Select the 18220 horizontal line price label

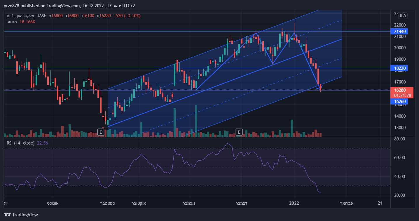[x=399, y=68]
